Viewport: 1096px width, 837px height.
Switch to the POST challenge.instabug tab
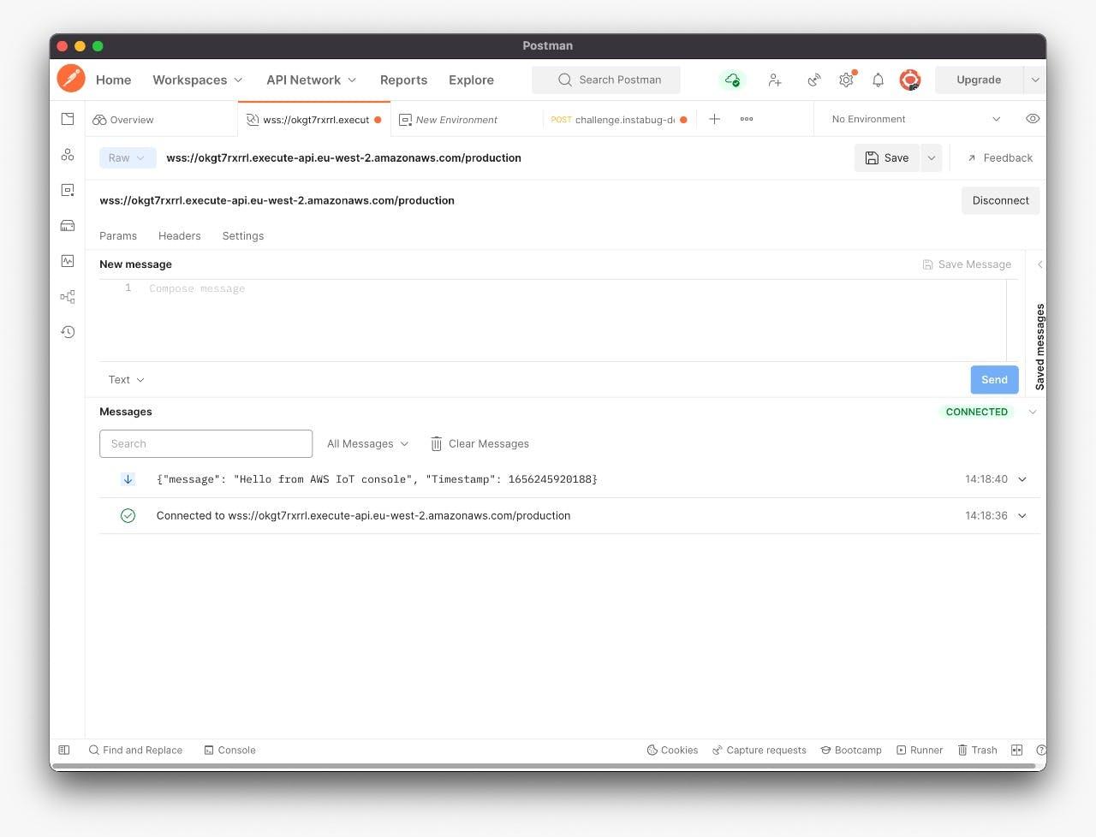pos(619,120)
